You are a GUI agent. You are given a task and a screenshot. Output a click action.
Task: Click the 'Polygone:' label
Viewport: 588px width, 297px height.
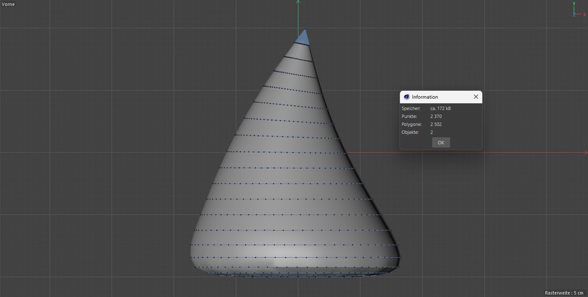pos(411,124)
